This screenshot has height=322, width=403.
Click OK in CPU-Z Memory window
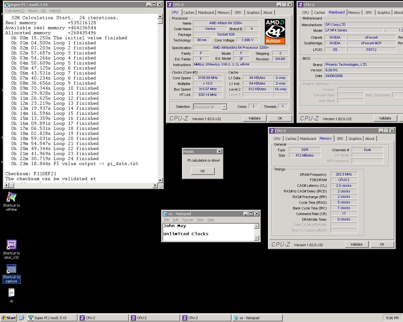(382, 244)
